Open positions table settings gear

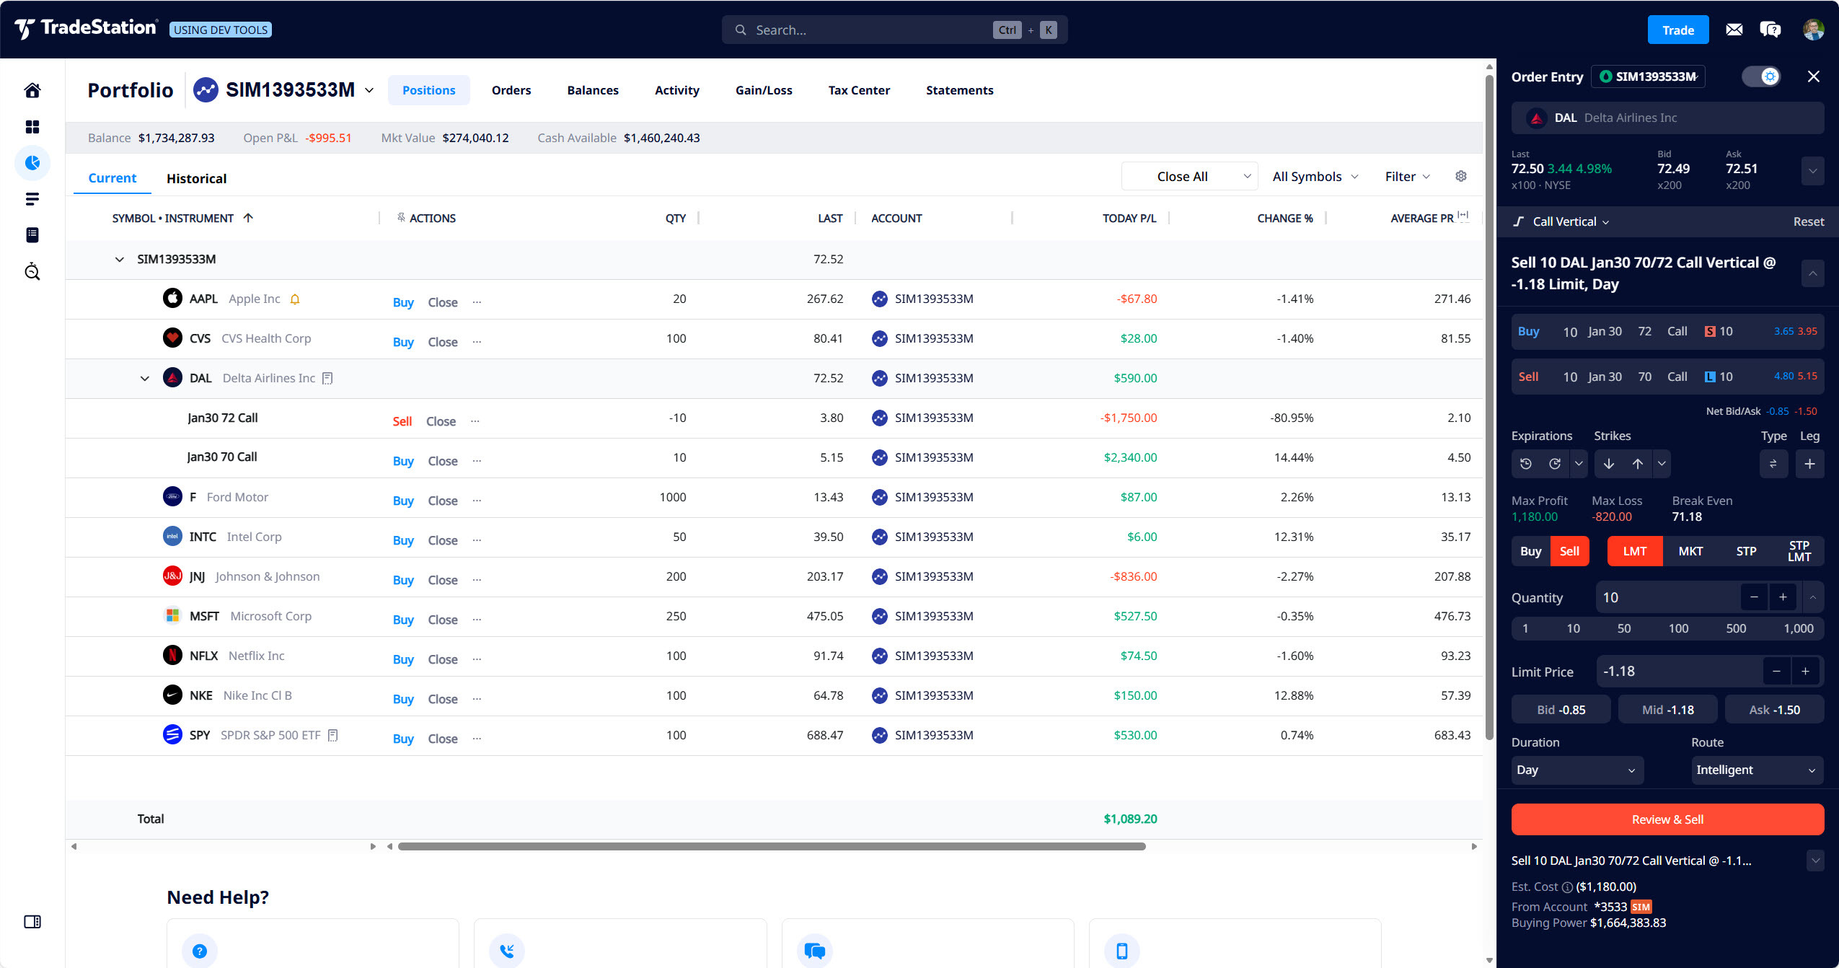click(x=1460, y=177)
